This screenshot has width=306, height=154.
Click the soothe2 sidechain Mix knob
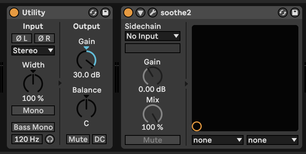click(x=152, y=114)
